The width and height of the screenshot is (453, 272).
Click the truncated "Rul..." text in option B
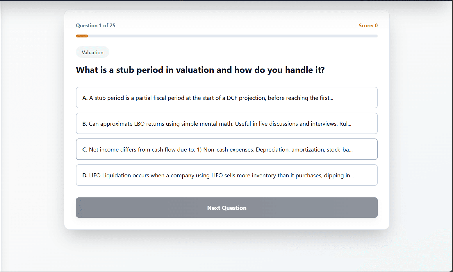[x=345, y=124]
